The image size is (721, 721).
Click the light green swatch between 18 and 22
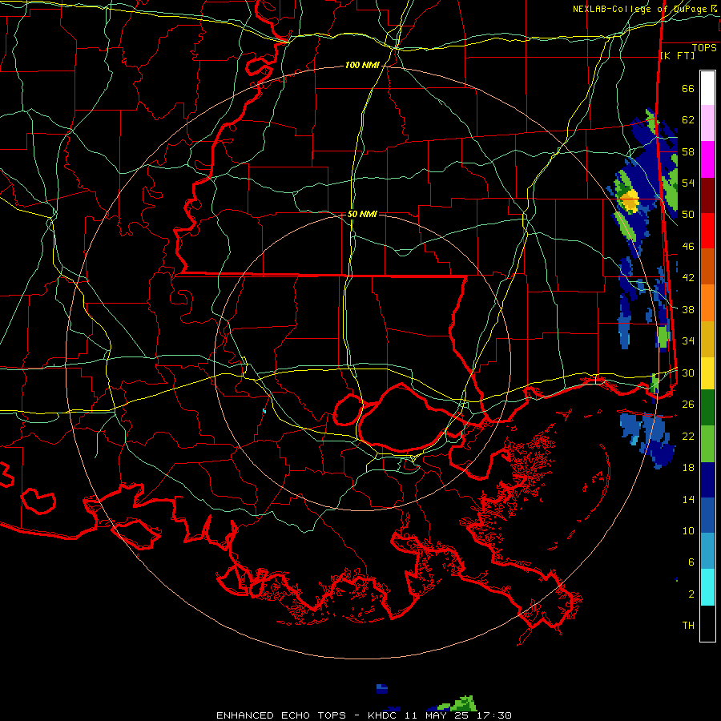click(x=707, y=444)
